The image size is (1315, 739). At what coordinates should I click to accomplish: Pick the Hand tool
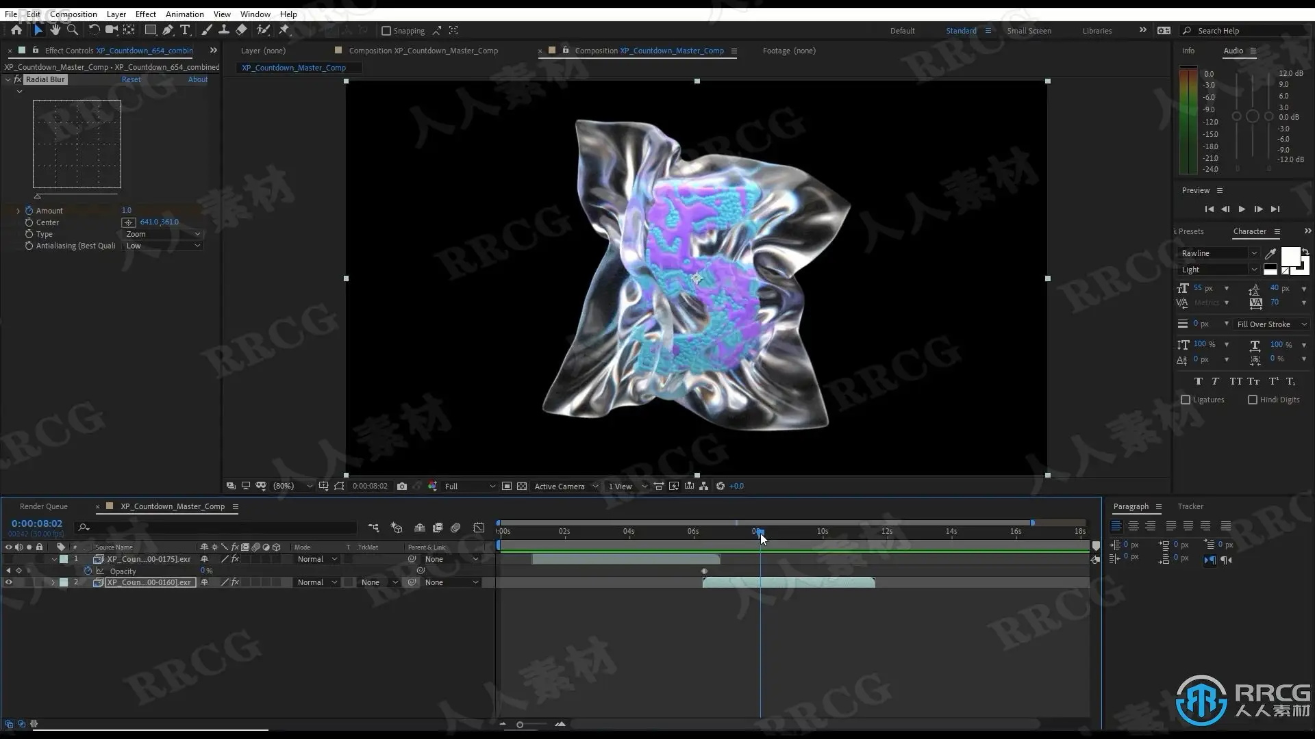click(55, 30)
